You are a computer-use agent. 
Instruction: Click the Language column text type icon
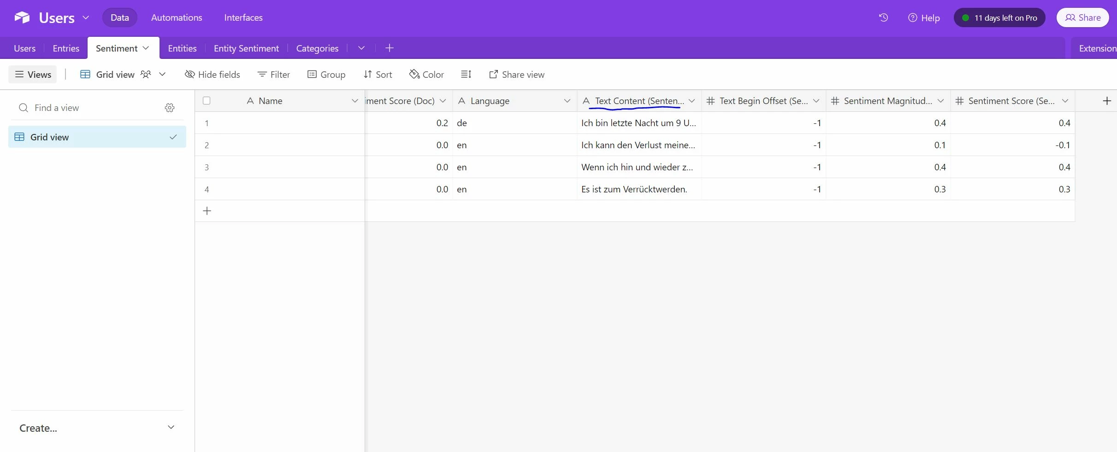click(x=461, y=101)
